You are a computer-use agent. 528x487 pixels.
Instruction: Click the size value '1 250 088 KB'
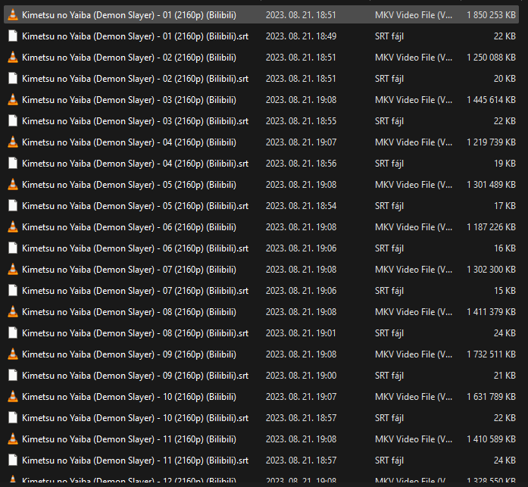(491, 58)
